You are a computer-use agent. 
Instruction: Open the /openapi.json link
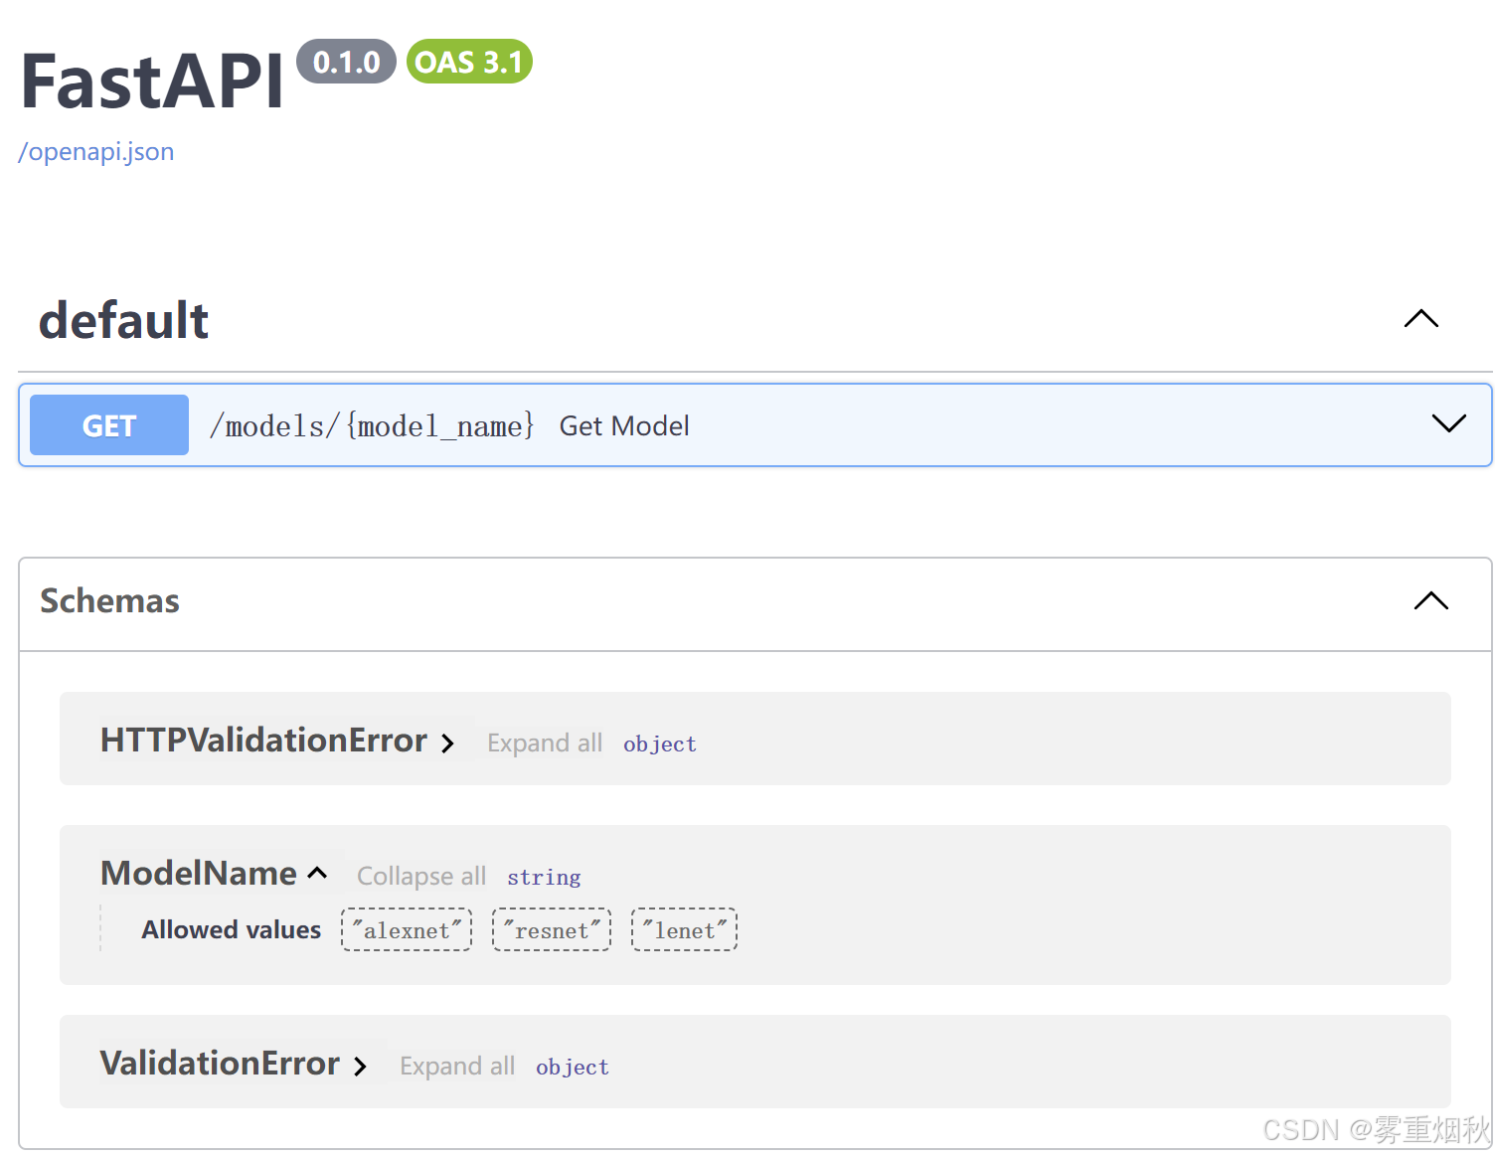[x=96, y=152]
